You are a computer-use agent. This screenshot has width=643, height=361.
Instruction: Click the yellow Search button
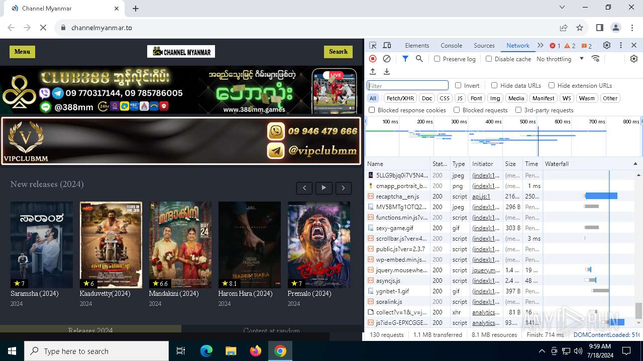click(338, 52)
